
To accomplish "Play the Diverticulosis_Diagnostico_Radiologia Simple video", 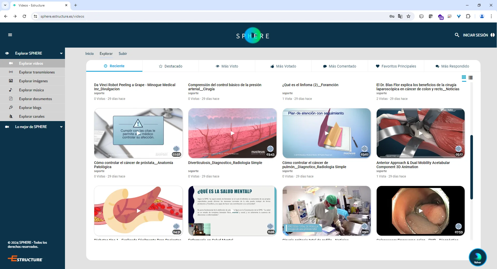I will (x=232, y=133).
